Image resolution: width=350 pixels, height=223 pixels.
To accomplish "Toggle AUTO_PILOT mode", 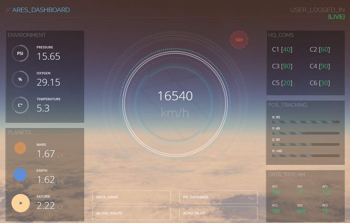I will point(218,213).
